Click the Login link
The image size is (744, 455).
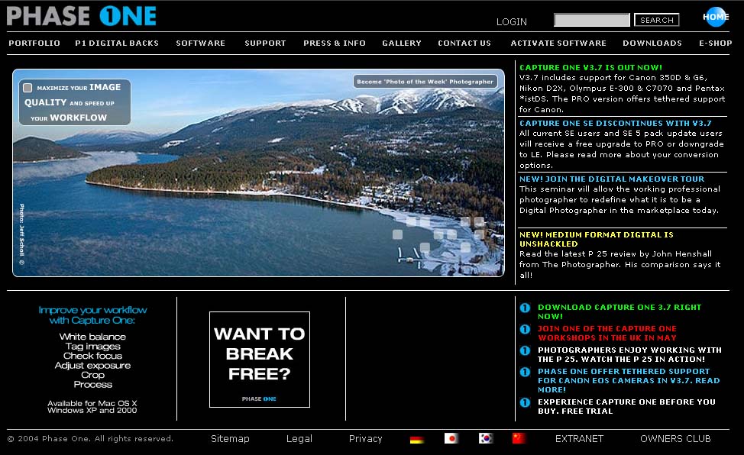(x=511, y=21)
